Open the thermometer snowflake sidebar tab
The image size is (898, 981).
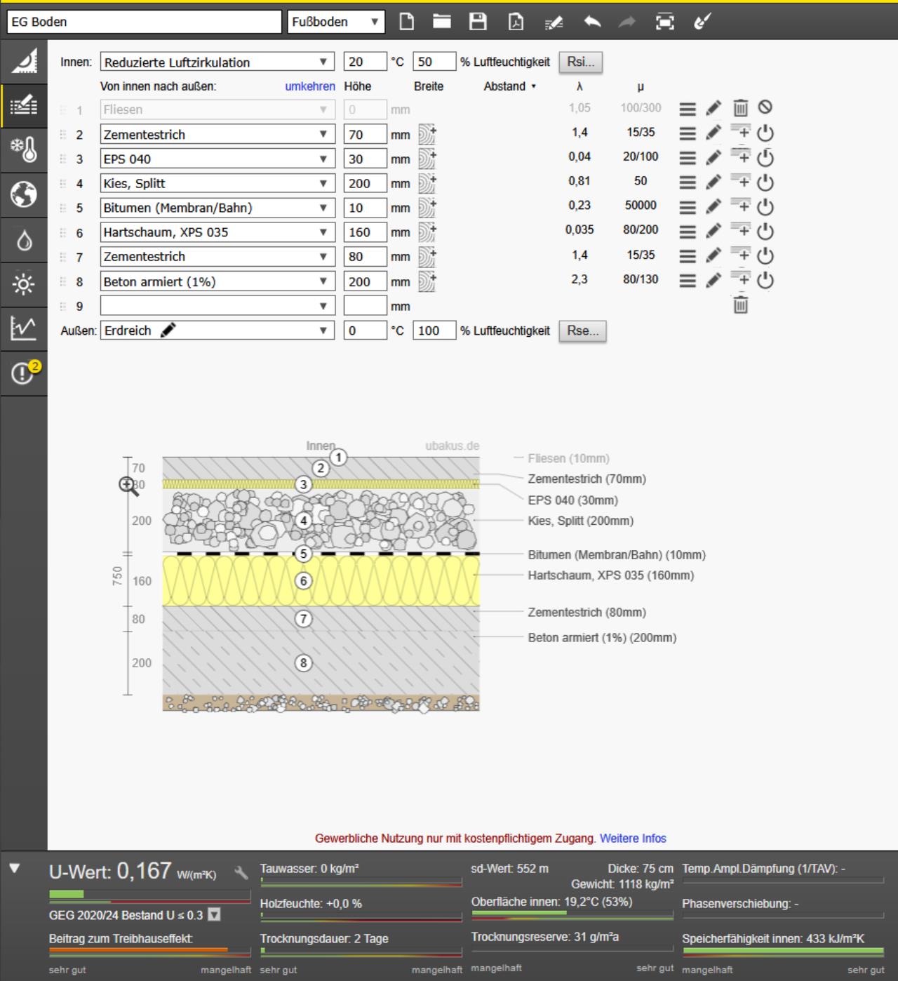pos(23,150)
